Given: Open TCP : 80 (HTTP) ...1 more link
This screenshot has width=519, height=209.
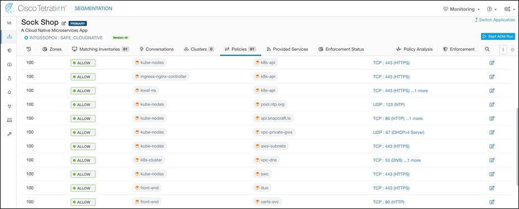Looking at the screenshot, I should 397,118.
